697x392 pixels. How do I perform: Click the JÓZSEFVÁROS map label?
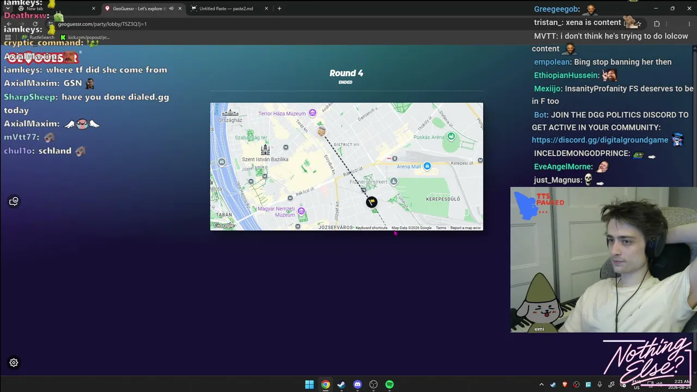pos(335,227)
